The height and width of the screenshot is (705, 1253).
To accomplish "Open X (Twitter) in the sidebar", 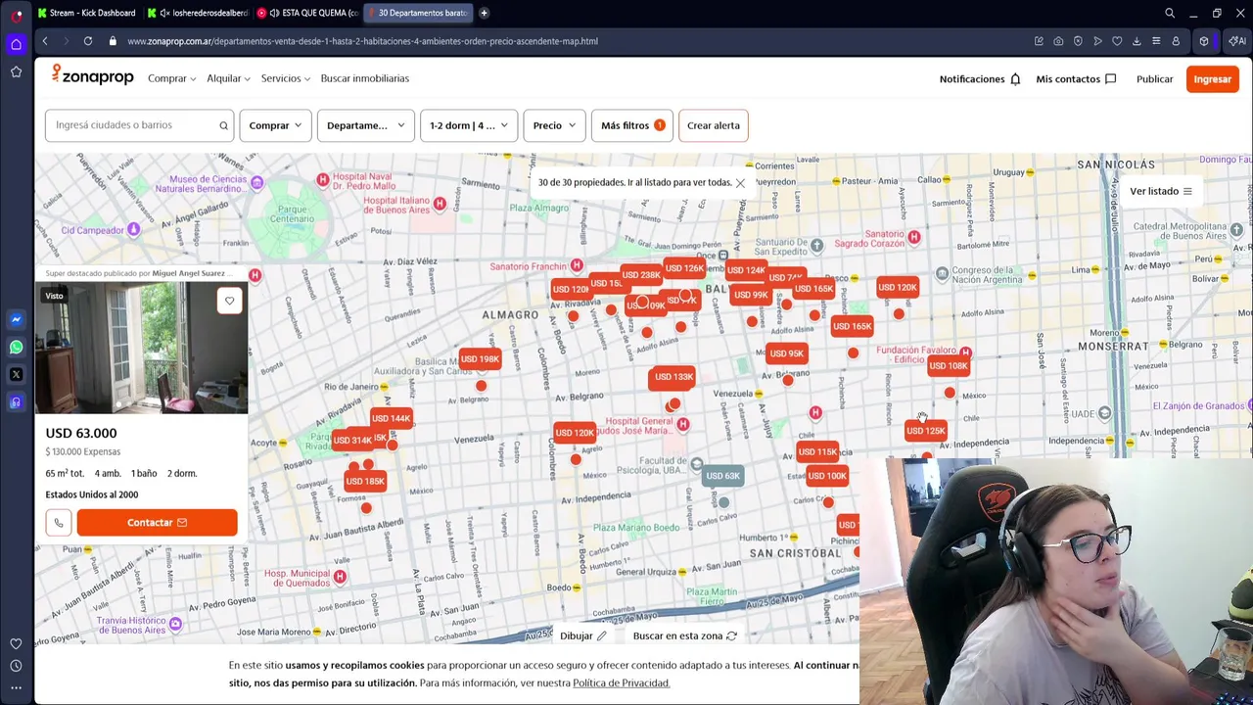I will point(16,374).
